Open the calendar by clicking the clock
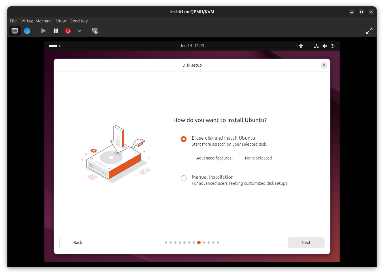 pos(192,45)
